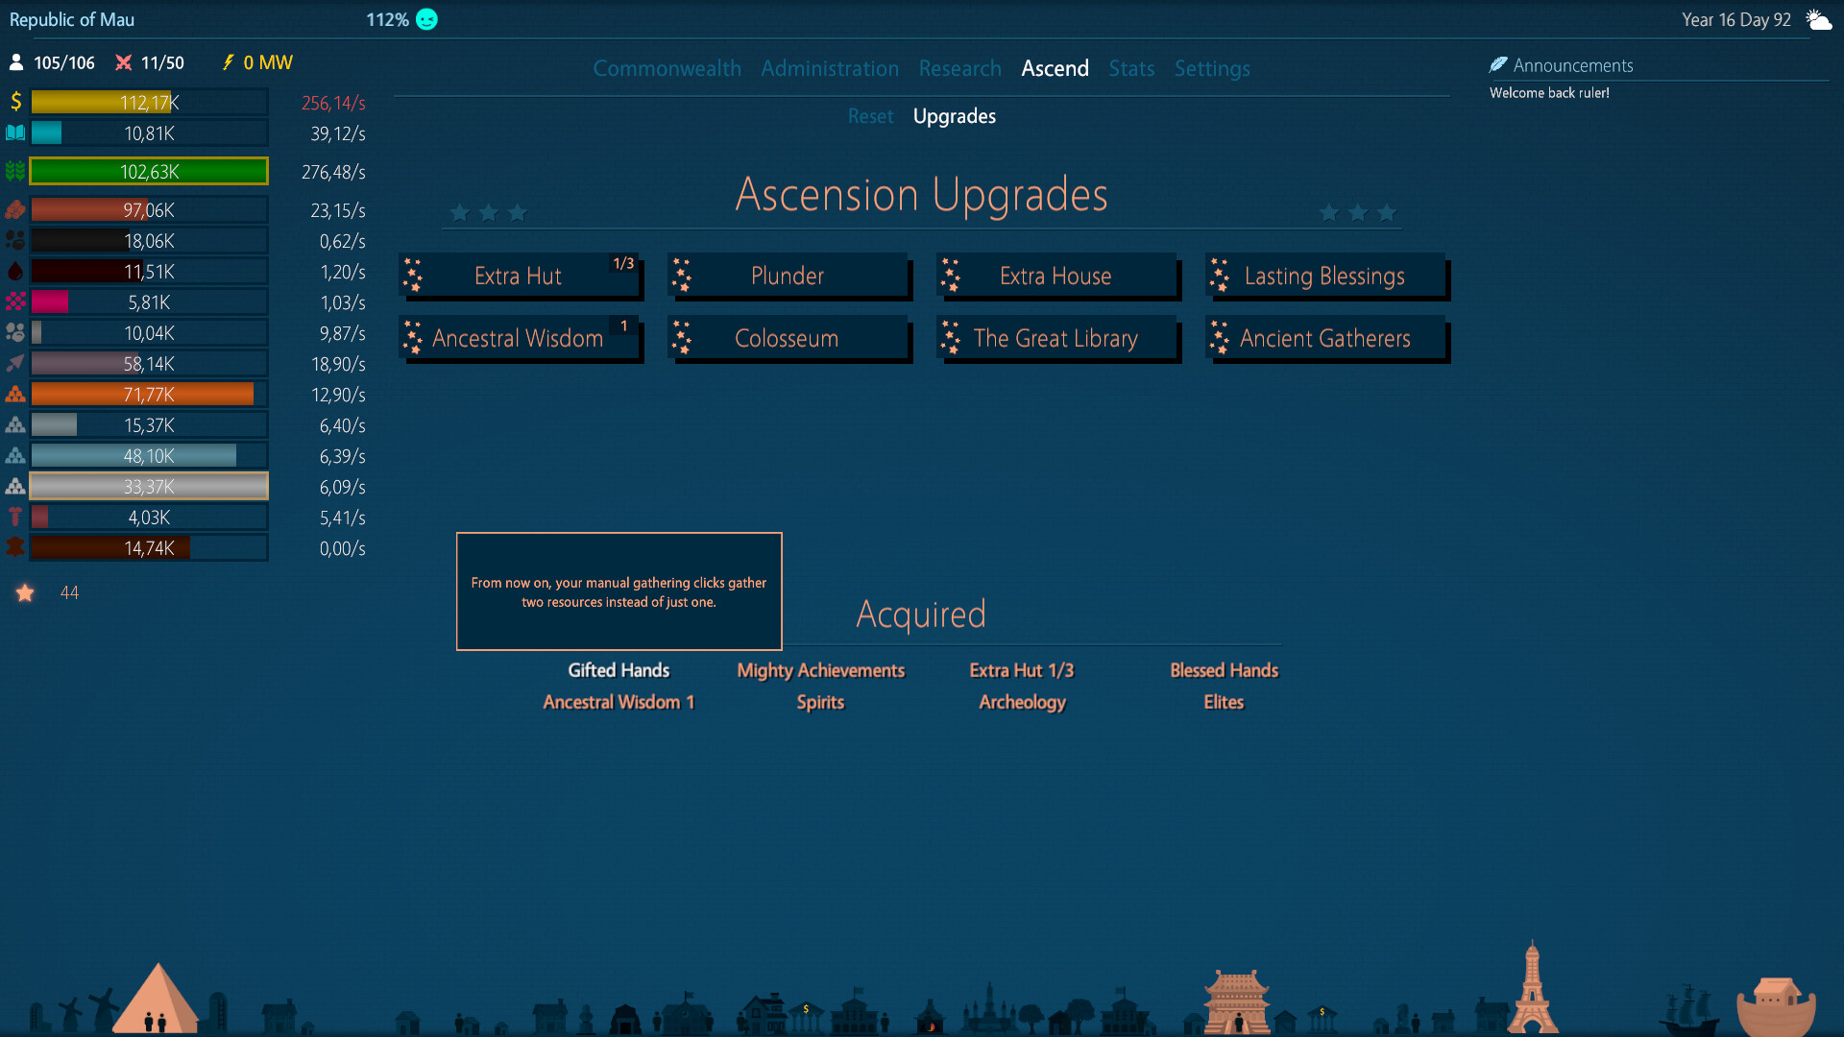
Task: Toggle the highlighted food bar gathering selection
Action: point(149,171)
